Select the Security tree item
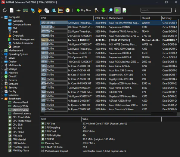Image resolution: width=180 pixels, height=157 pixels. tap(13, 87)
